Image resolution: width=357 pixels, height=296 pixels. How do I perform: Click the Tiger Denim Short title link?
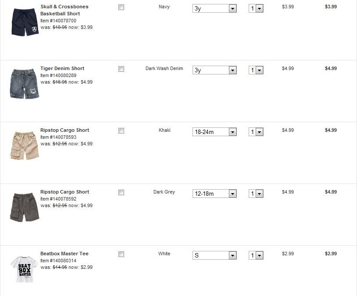point(62,68)
